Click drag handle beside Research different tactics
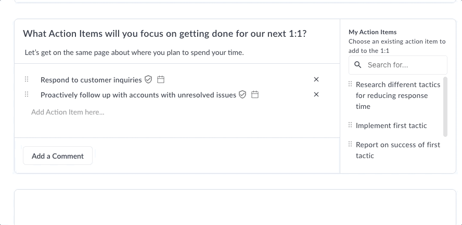This screenshot has width=462, height=225. pos(350,84)
